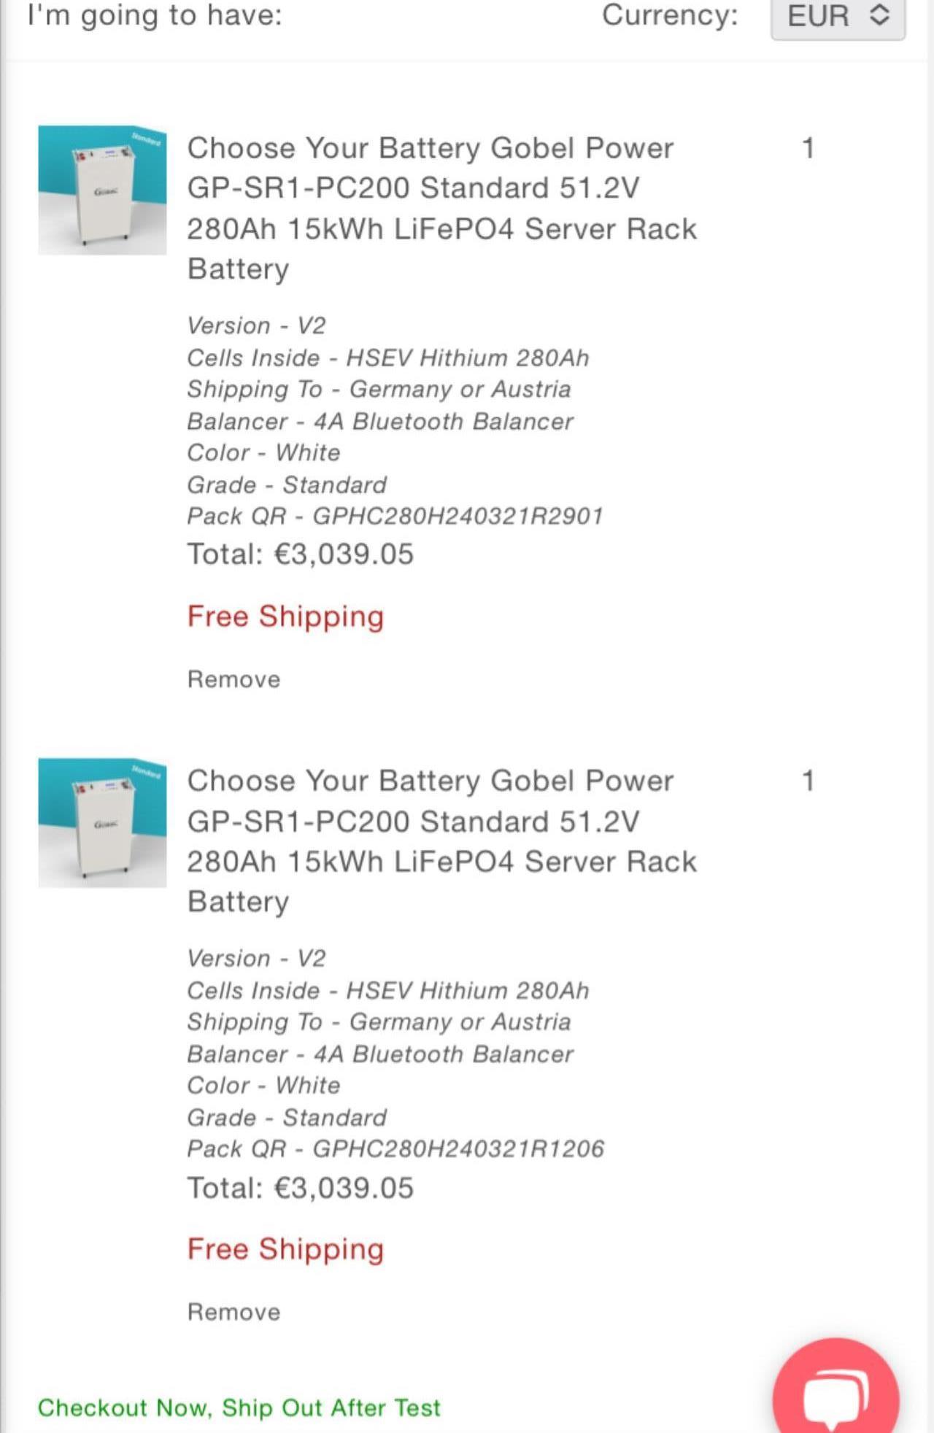Screen dimensions: 934x1433
Task: Open the EUR currency dropdown
Action: pos(838,16)
